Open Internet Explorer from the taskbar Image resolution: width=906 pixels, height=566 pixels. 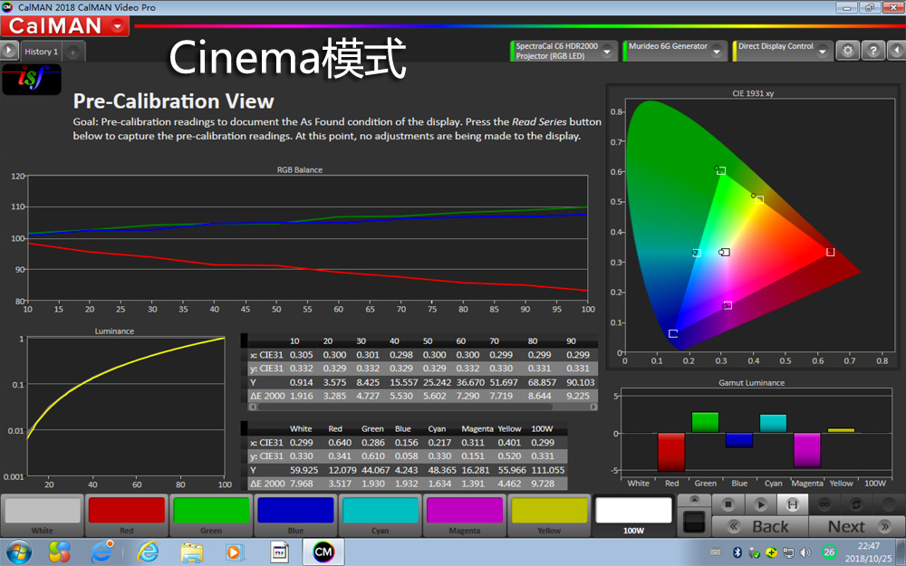(x=148, y=551)
